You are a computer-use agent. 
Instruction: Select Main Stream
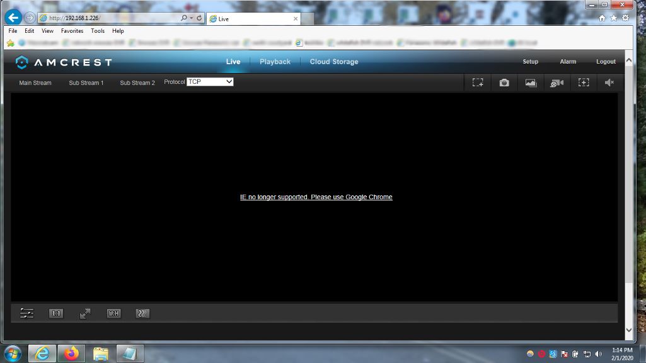[x=35, y=83]
